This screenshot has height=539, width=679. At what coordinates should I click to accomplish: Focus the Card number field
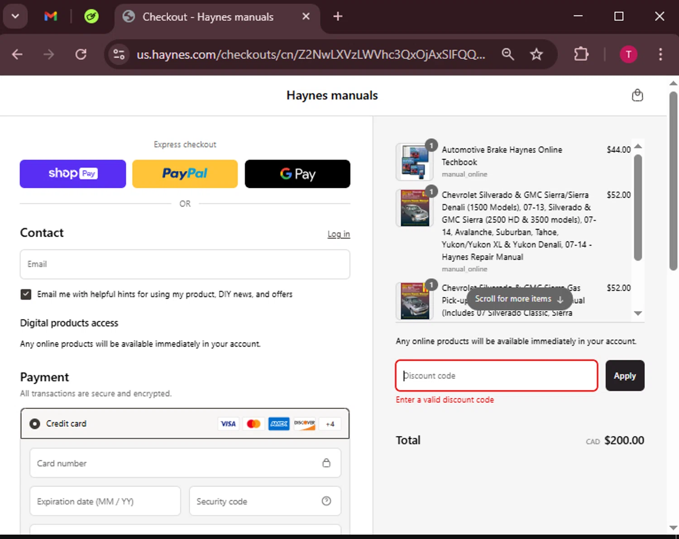coord(185,463)
